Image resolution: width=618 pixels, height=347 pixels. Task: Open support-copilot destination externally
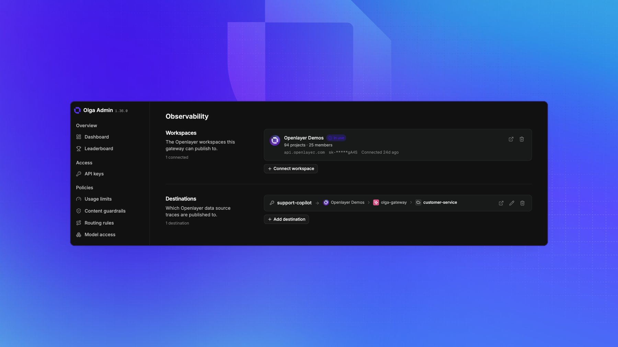coord(501,203)
